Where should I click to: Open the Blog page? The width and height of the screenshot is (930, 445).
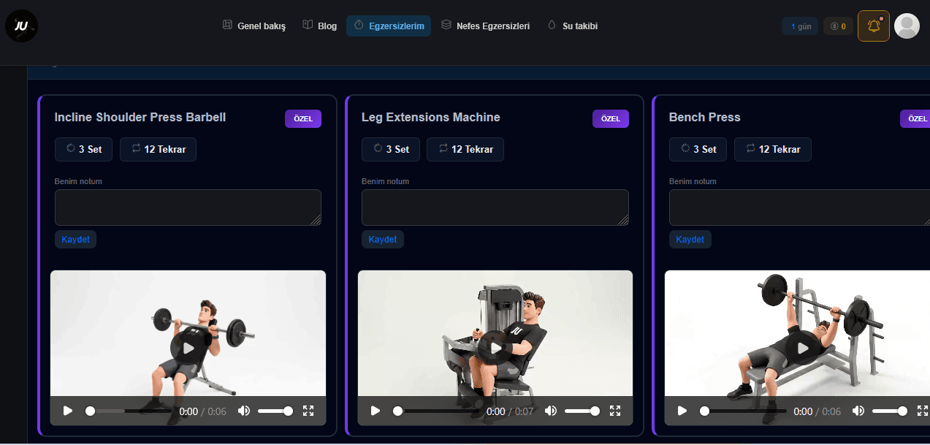point(320,26)
